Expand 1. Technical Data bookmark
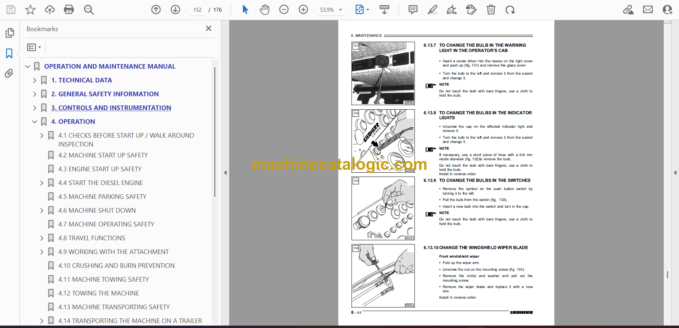679x328 pixels. click(x=35, y=80)
